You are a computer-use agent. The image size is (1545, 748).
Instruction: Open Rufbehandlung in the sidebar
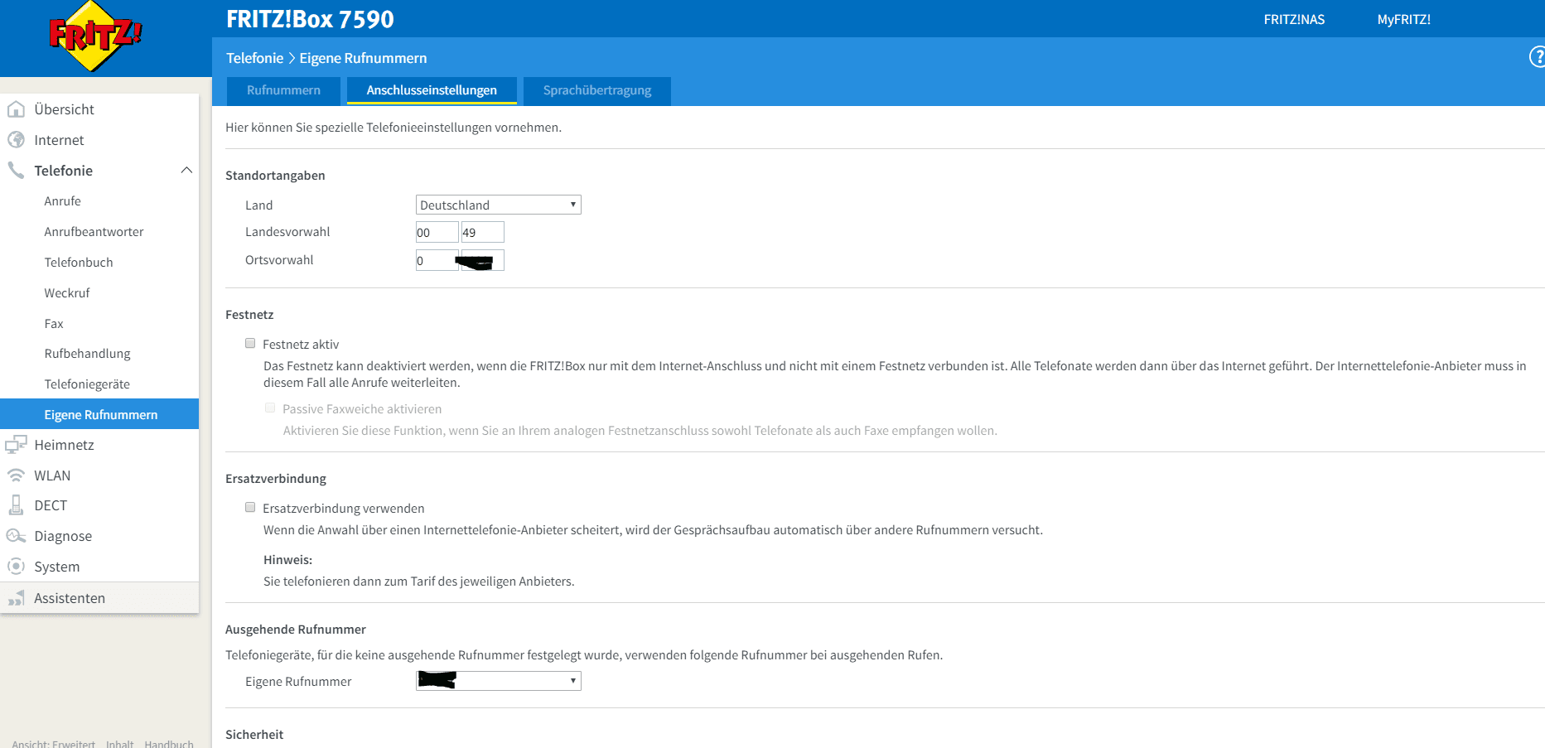tap(88, 354)
